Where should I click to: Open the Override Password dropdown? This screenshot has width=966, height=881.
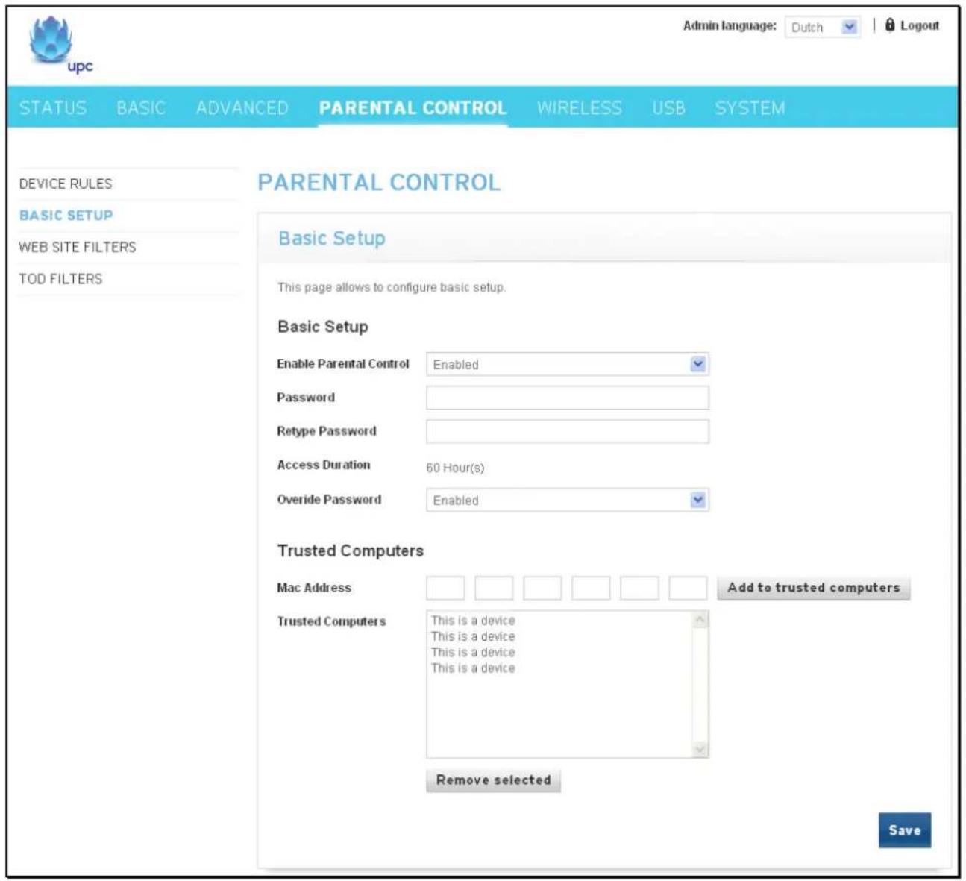568,500
